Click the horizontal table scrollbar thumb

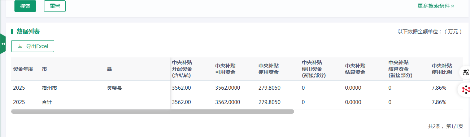coord(153,112)
